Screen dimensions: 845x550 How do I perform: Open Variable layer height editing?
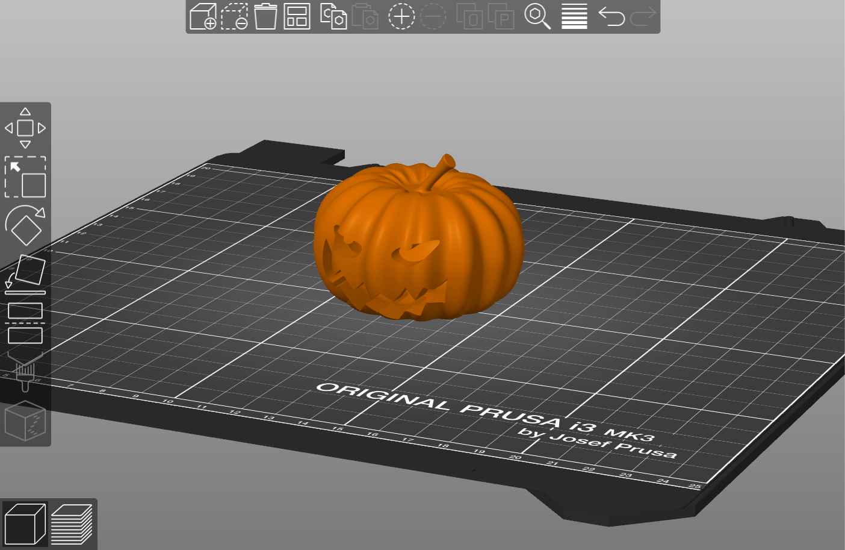tap(574, 16)
